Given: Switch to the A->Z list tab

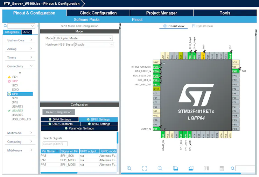Looking at the screenshot, I should (27, 32).
